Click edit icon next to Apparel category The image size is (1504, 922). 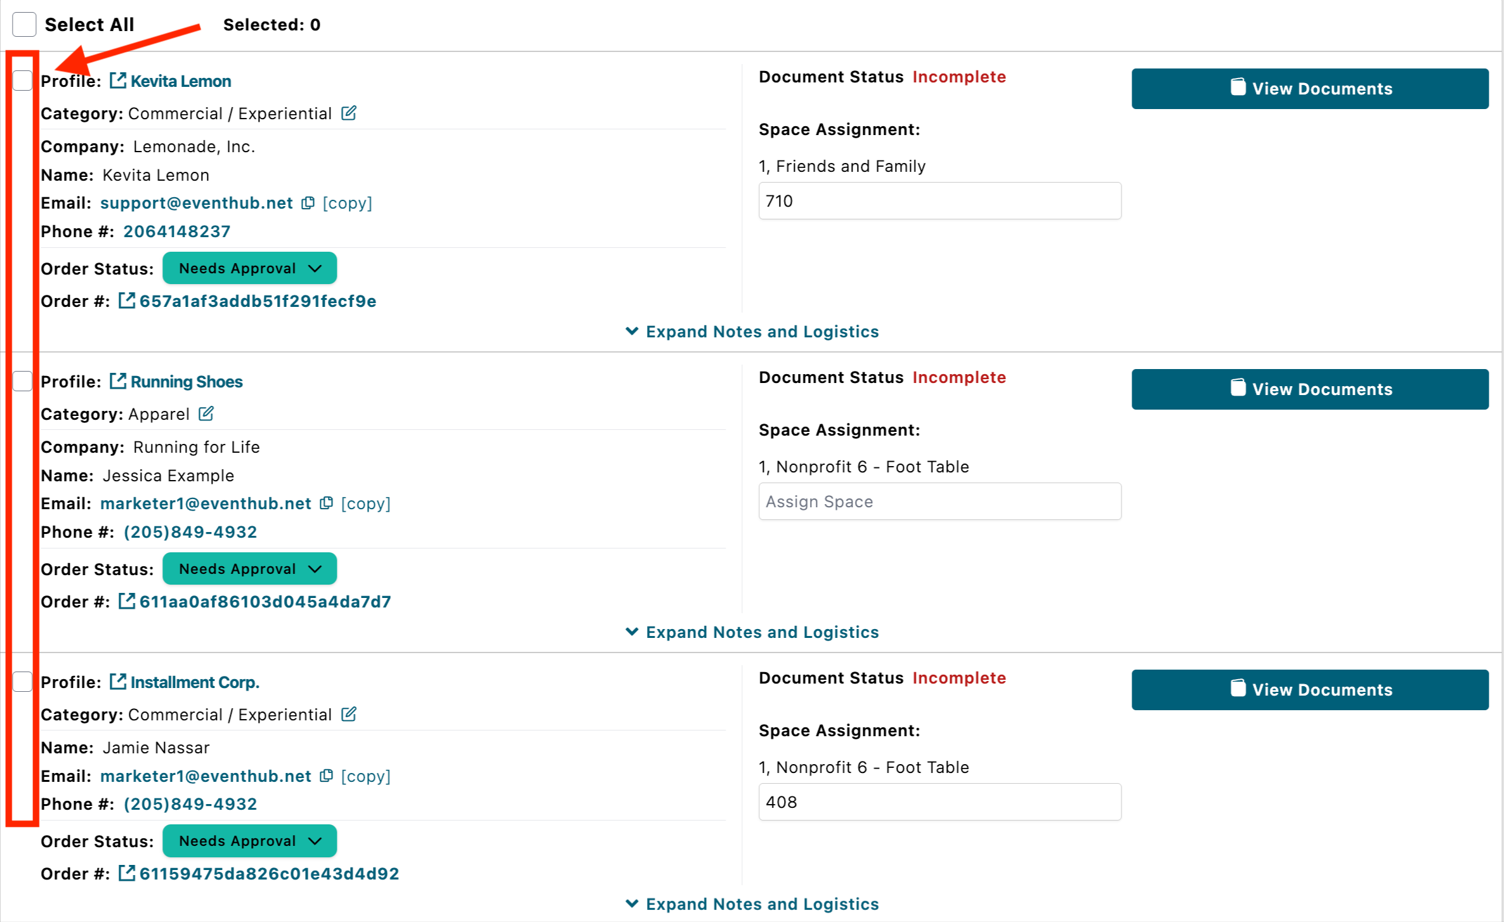206,414
